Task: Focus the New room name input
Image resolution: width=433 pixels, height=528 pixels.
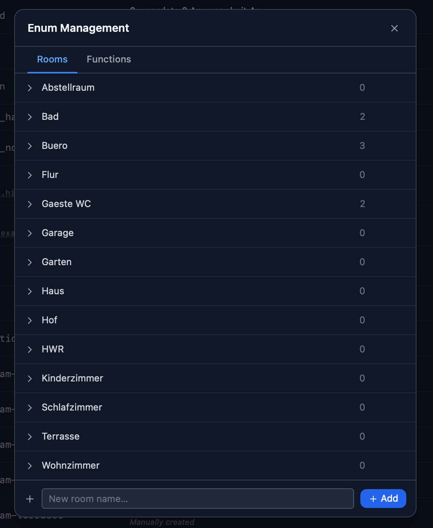Action: coord(197,499)
